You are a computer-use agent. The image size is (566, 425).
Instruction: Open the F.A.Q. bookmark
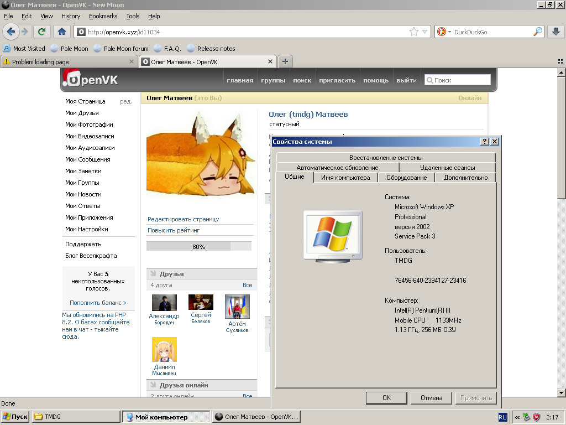(167, 49)
